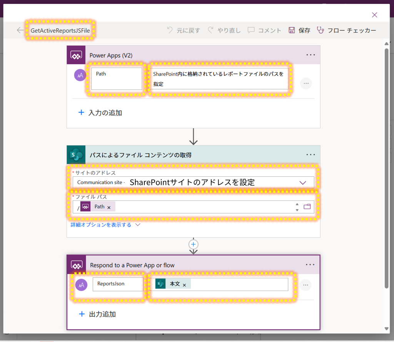Open the Power Apps (V2) card menu
The image size is (394, 342).
(x=311, y=55)
